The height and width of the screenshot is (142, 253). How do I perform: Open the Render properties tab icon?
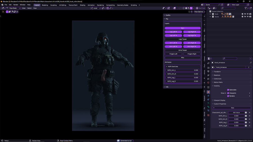208,68
